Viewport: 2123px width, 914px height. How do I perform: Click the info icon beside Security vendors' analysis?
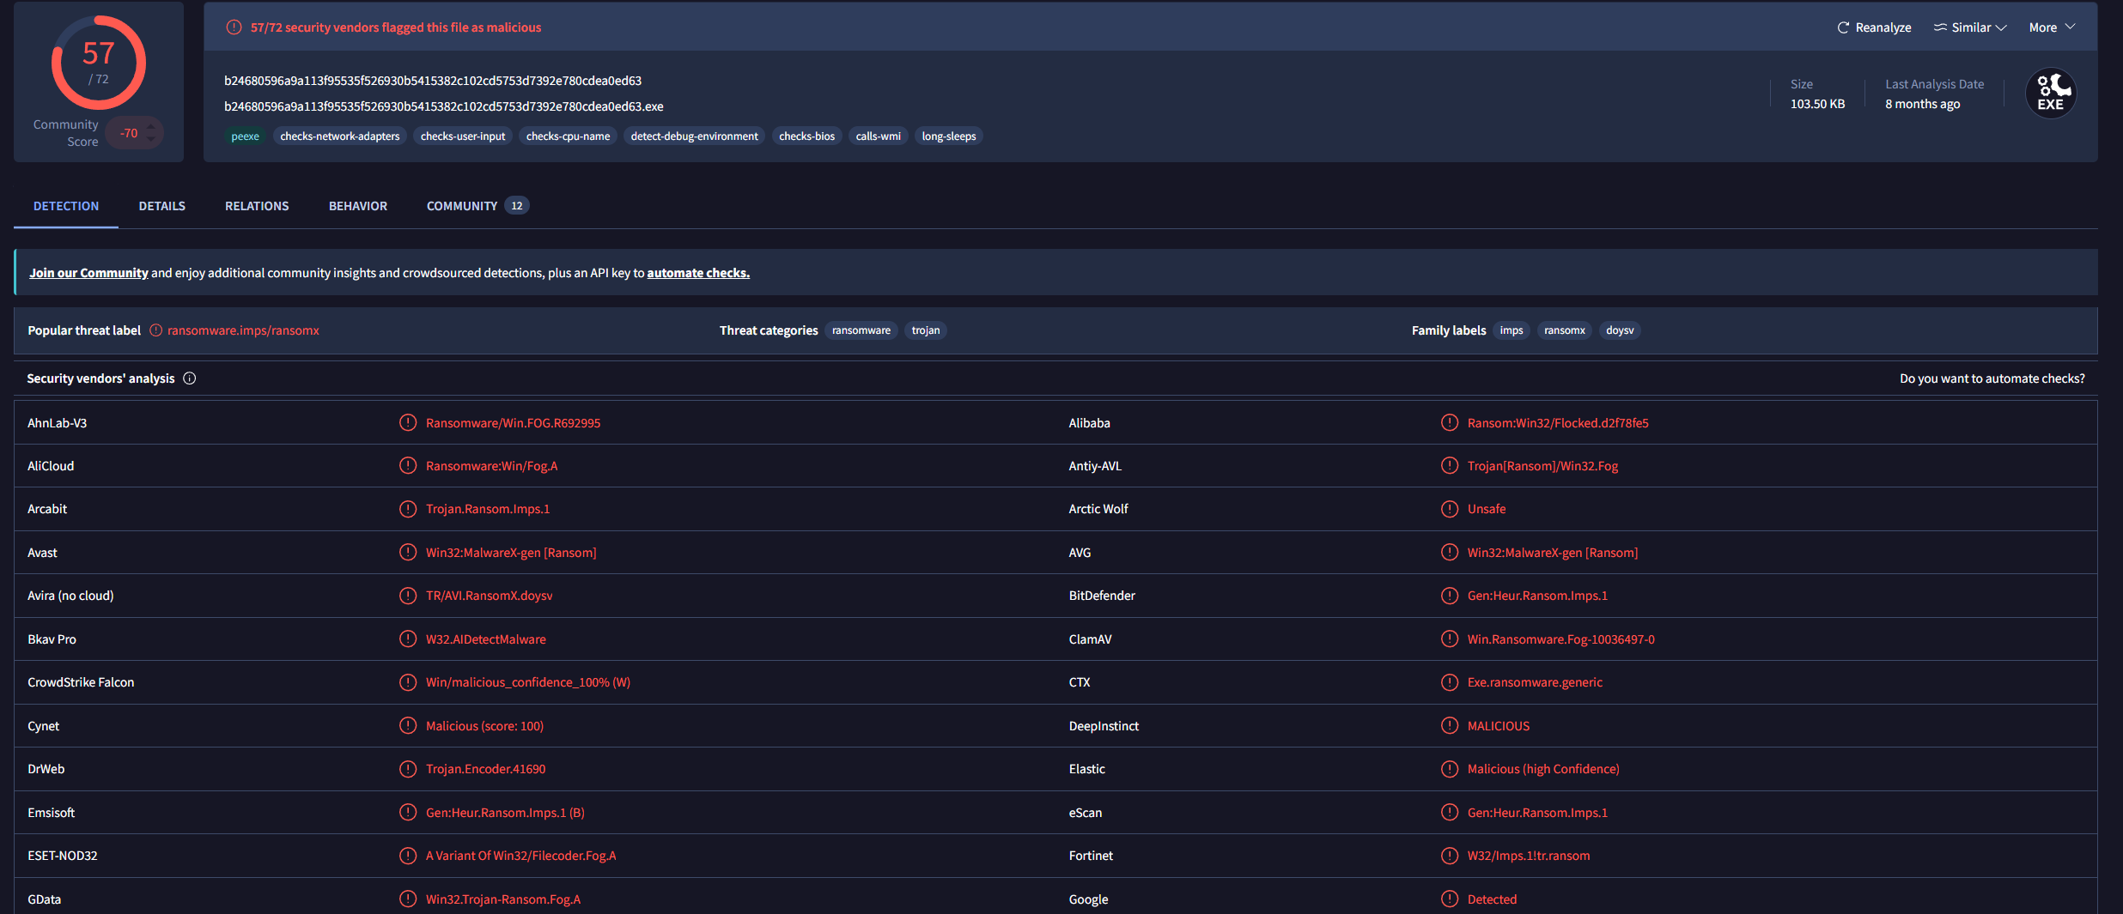point(190,378)
